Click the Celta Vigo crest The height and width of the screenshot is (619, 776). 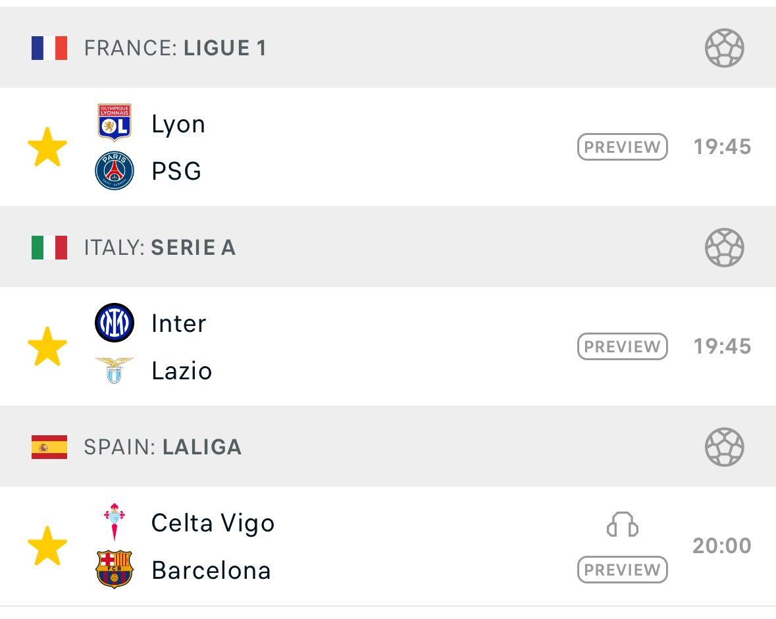coord(115,522)
